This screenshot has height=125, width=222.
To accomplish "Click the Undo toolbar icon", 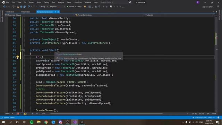I will 29,7.
